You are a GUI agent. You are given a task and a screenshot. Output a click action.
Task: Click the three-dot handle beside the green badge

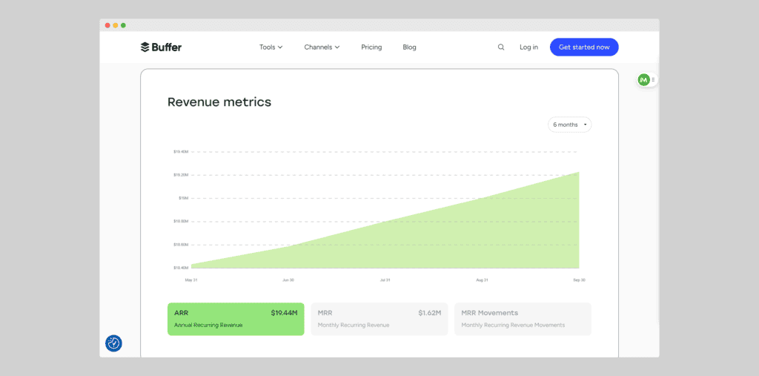653,79
